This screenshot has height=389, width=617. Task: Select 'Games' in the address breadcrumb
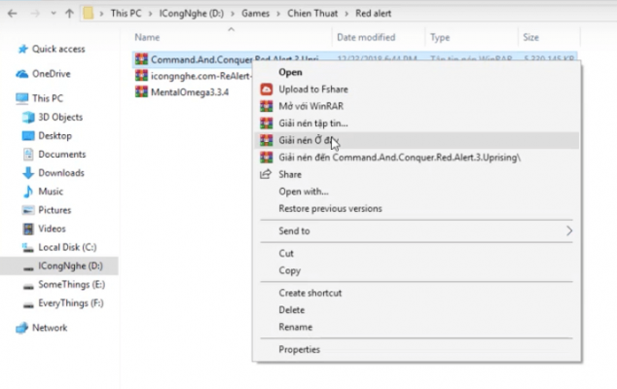255,14
